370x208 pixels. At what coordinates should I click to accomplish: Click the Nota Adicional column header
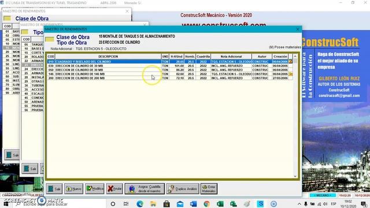(x=231, y=57)
